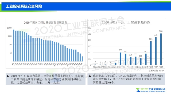Viewport: 171px width, 96px height.
Task: Click square bullet beside CNVD text
Action: pos(90,75)
